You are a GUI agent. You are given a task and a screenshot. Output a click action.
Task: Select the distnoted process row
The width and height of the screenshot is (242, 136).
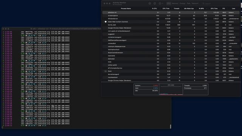[171, 59]
